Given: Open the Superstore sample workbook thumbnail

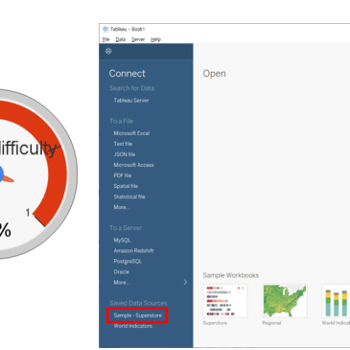Looking at the screenshot, I should coord(225,301).
